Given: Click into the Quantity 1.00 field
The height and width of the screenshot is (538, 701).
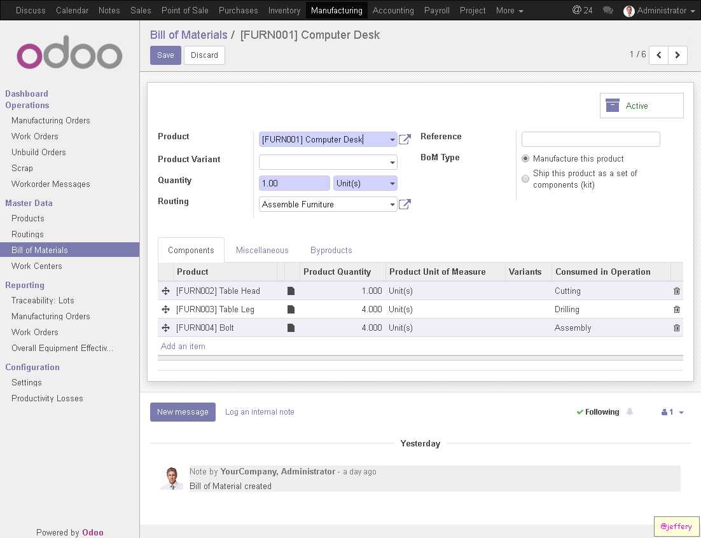Looking at the screenshot, I should pyautogui.click(x=294, y=183).
